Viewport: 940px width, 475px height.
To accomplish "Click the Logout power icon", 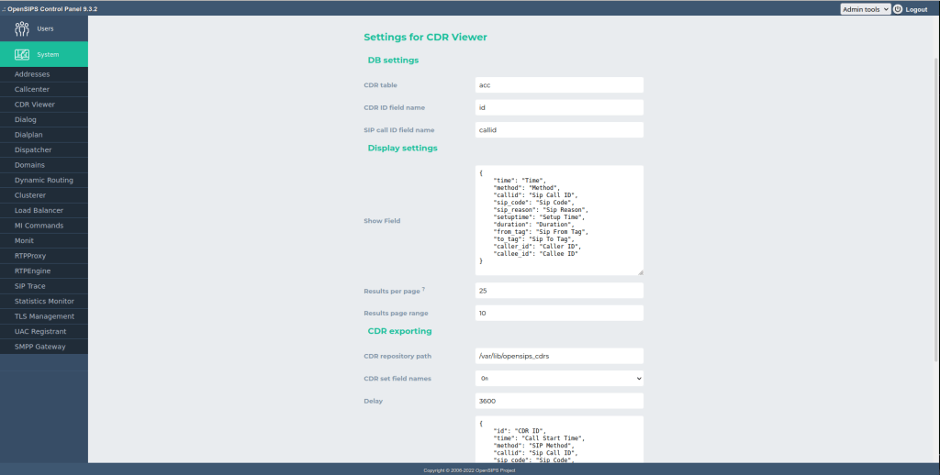I will tap(898, 9).
